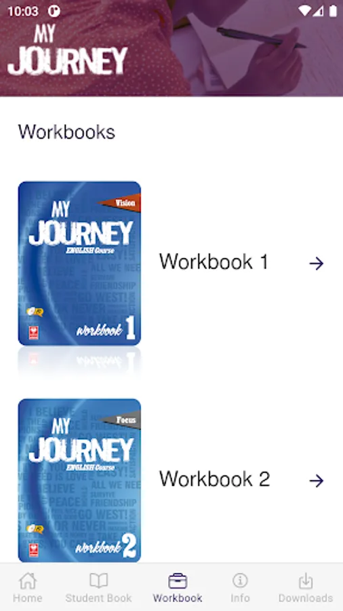This screenshot has width=343, height=611.
Task: Open the Student Book open-book icon
Action: (98, 580)
